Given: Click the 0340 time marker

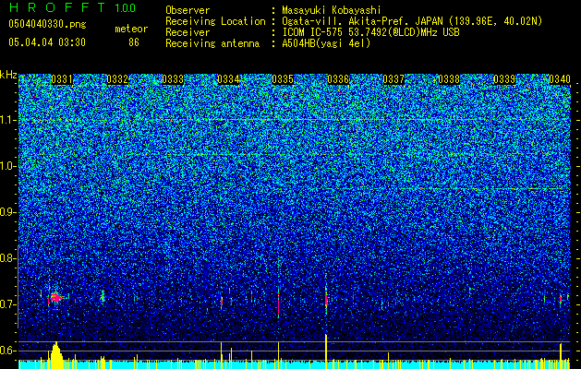Looking at the screenshot, I should [560, 79].
